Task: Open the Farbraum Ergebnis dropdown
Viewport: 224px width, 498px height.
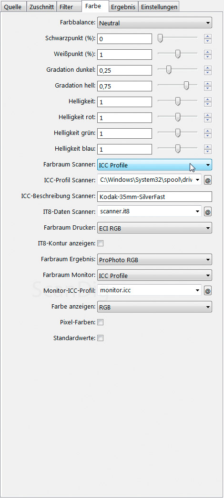Action: click(154, 260)
